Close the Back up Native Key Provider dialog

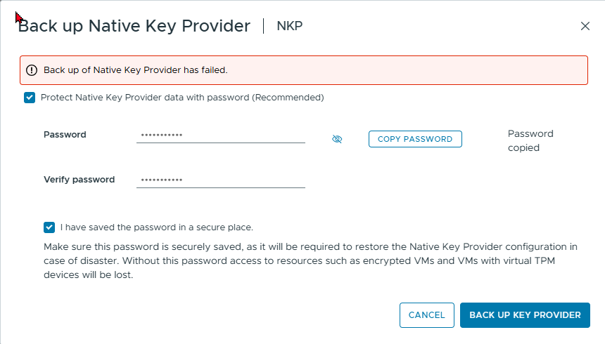point(585,26)
